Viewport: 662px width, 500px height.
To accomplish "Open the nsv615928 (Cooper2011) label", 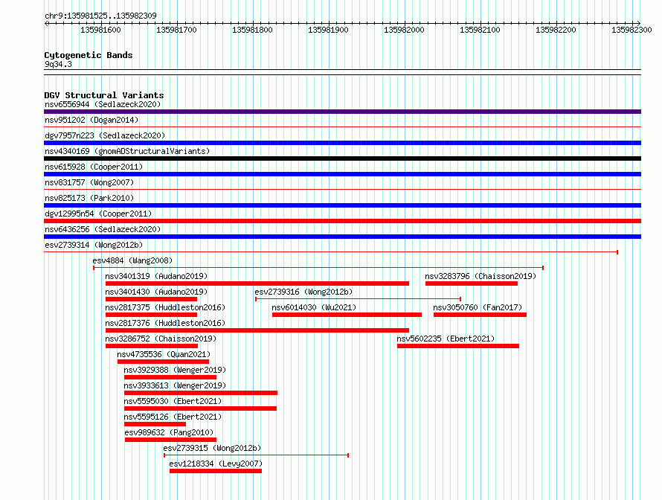I will point(94,167).
